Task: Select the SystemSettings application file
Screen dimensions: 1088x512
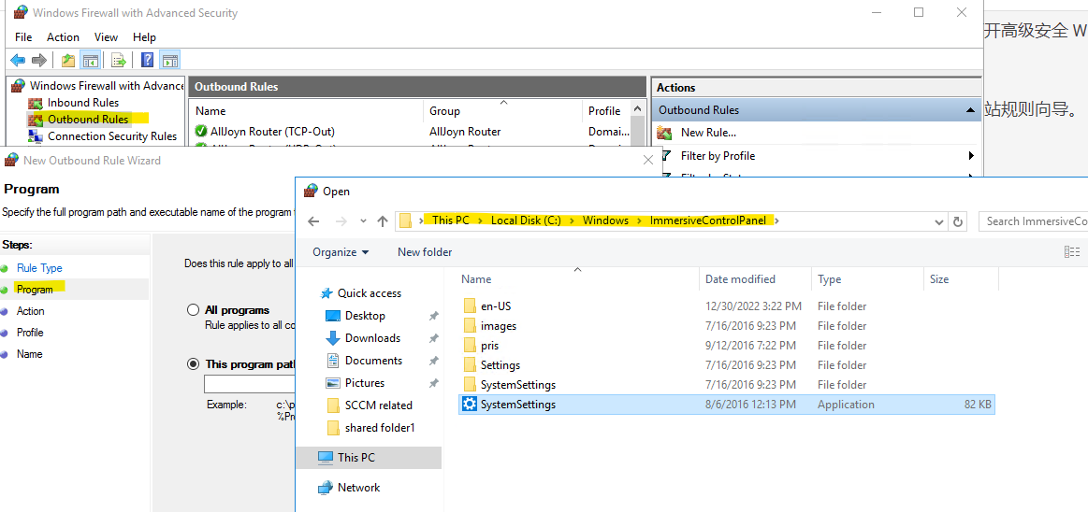Action: (x=727, y=405)
